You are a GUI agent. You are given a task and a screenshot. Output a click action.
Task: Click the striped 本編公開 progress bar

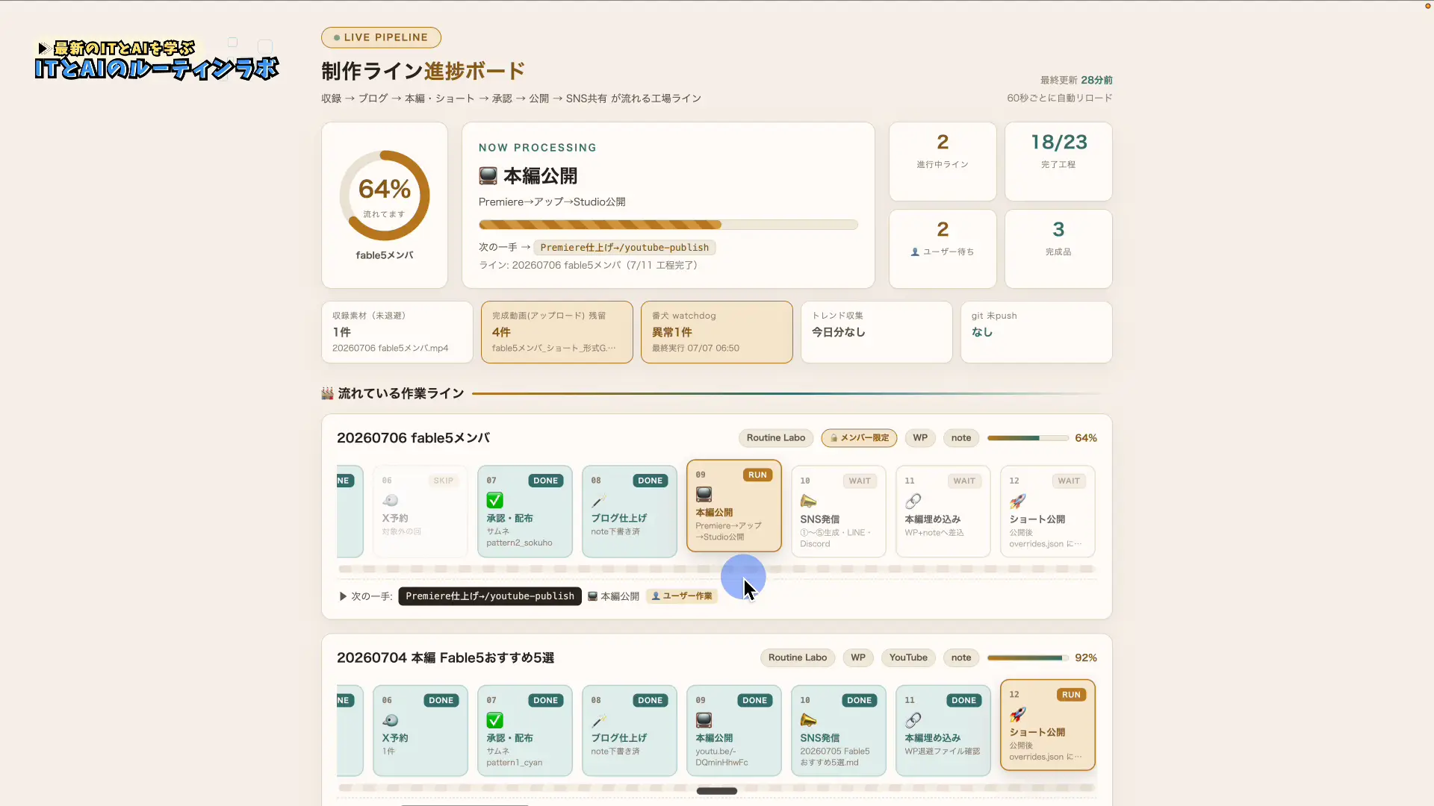pyautogui.click(x=668, y=225)
